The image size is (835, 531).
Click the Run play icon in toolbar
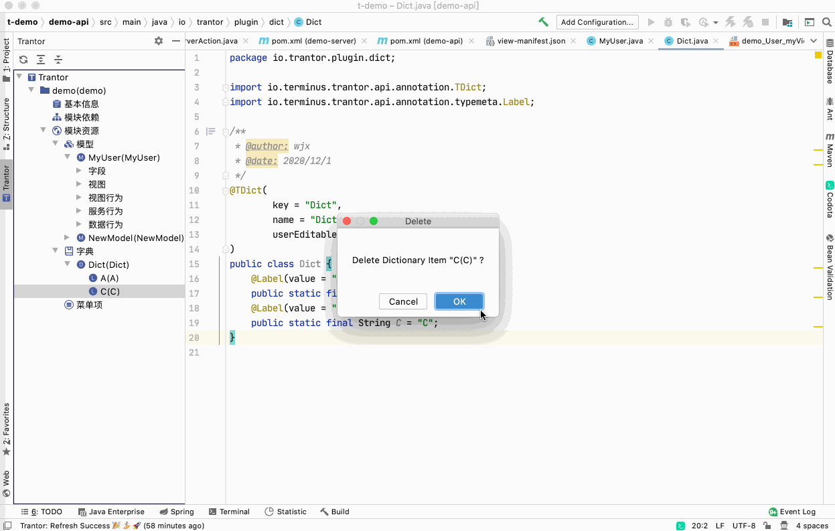651,22
